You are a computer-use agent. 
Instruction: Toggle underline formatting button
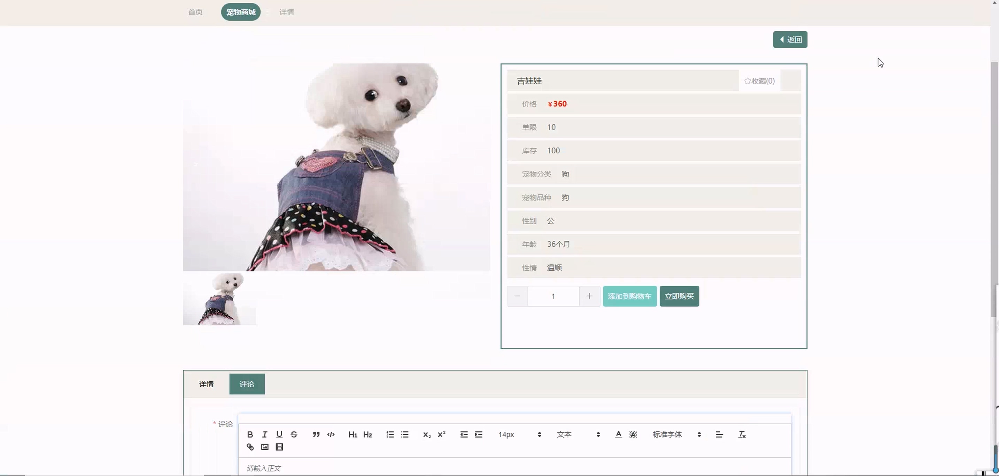279,435
